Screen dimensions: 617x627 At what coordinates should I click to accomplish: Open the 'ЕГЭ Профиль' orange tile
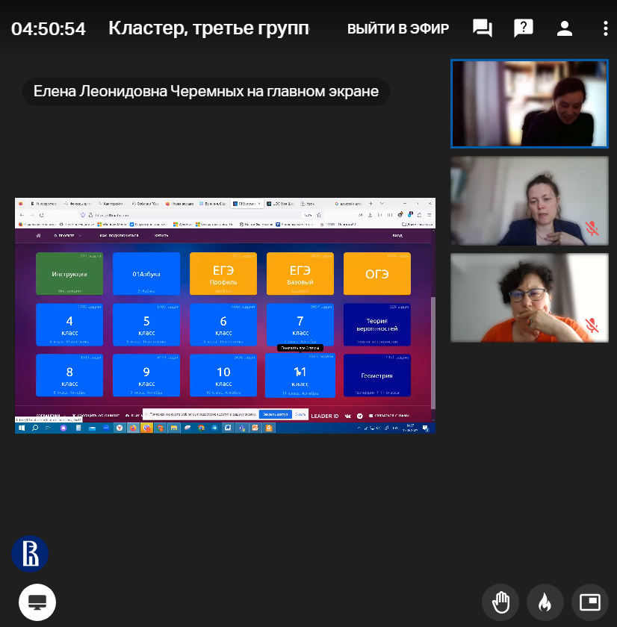click(223, 274)
